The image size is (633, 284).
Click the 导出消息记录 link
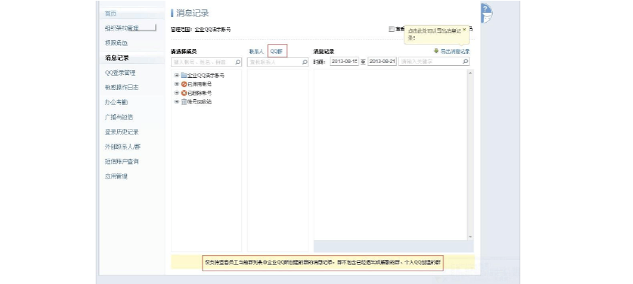tap(455, 51)
